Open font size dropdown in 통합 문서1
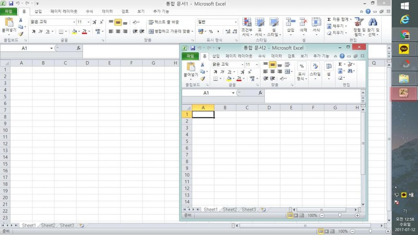This screenshot has height=235, width=418. tap(88, 22)
